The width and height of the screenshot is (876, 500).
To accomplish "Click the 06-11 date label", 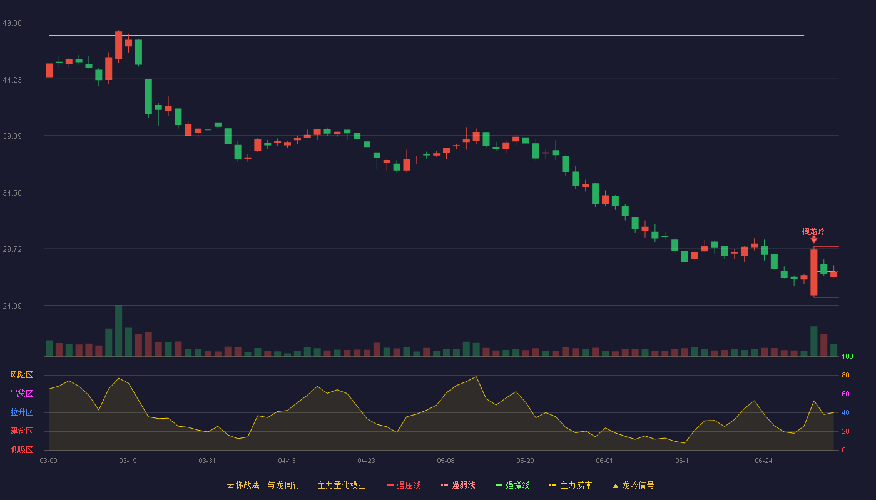I will coord(684,461).
